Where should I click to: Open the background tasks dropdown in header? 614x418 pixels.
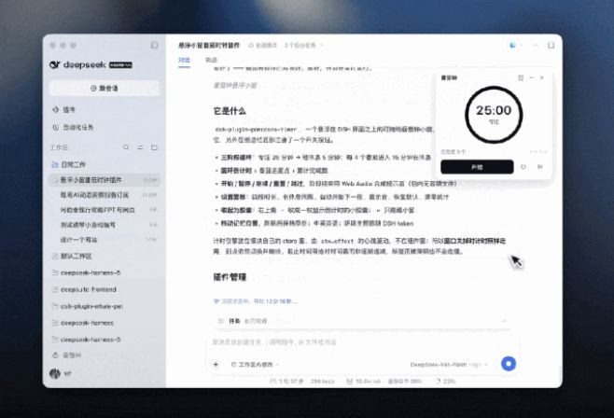pos(304,46)
